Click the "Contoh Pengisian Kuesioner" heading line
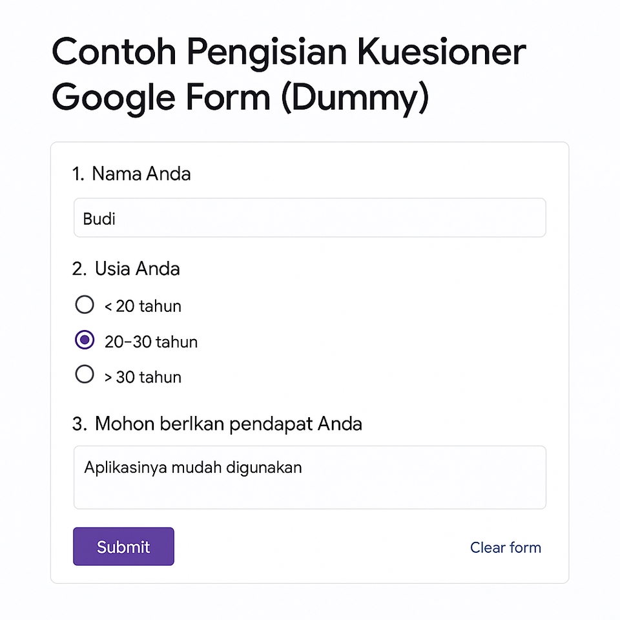The height and width of the screenshot is (620, 620). tap(289, 53)
